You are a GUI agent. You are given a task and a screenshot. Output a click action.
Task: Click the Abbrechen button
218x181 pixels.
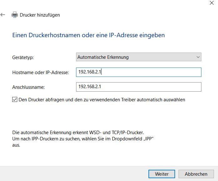(196, 174)
